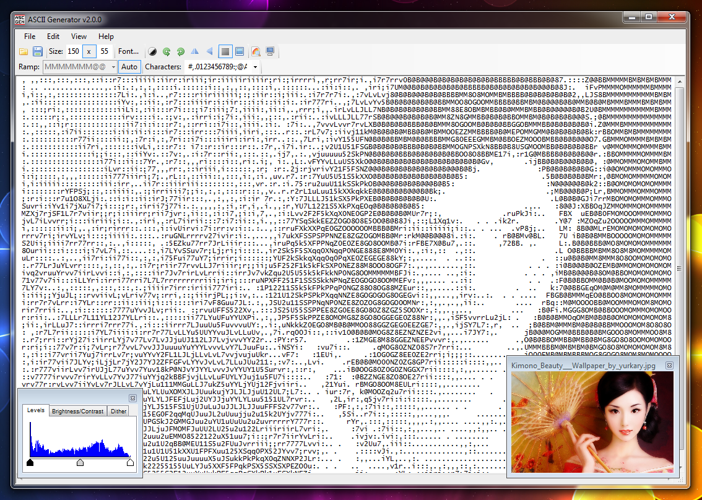Open the Edit menu
Image resolution: width=702 pixels, height=500 pixels.
tap(53, 37)
